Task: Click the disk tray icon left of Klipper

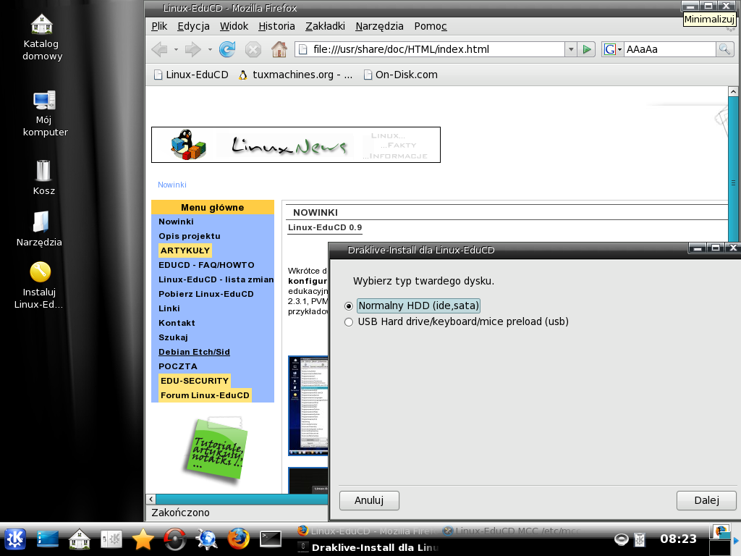Action: pos(621,539)
